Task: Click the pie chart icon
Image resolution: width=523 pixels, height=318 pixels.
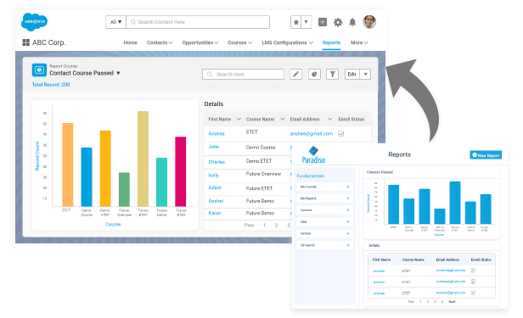Action: point(314,75)
